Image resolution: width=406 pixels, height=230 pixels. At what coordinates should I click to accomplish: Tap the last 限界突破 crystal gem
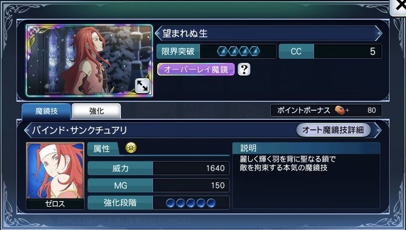[x=255, y=51]
